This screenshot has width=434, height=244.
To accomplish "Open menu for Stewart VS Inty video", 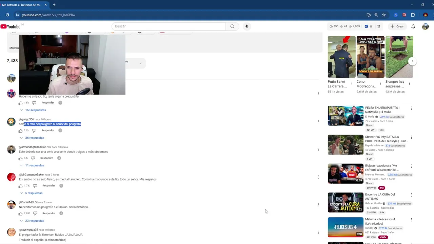I will pos(411,138).
